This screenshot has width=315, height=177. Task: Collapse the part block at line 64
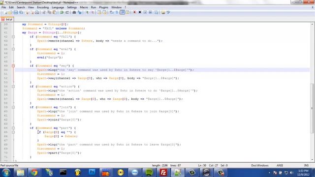point(13,128)
